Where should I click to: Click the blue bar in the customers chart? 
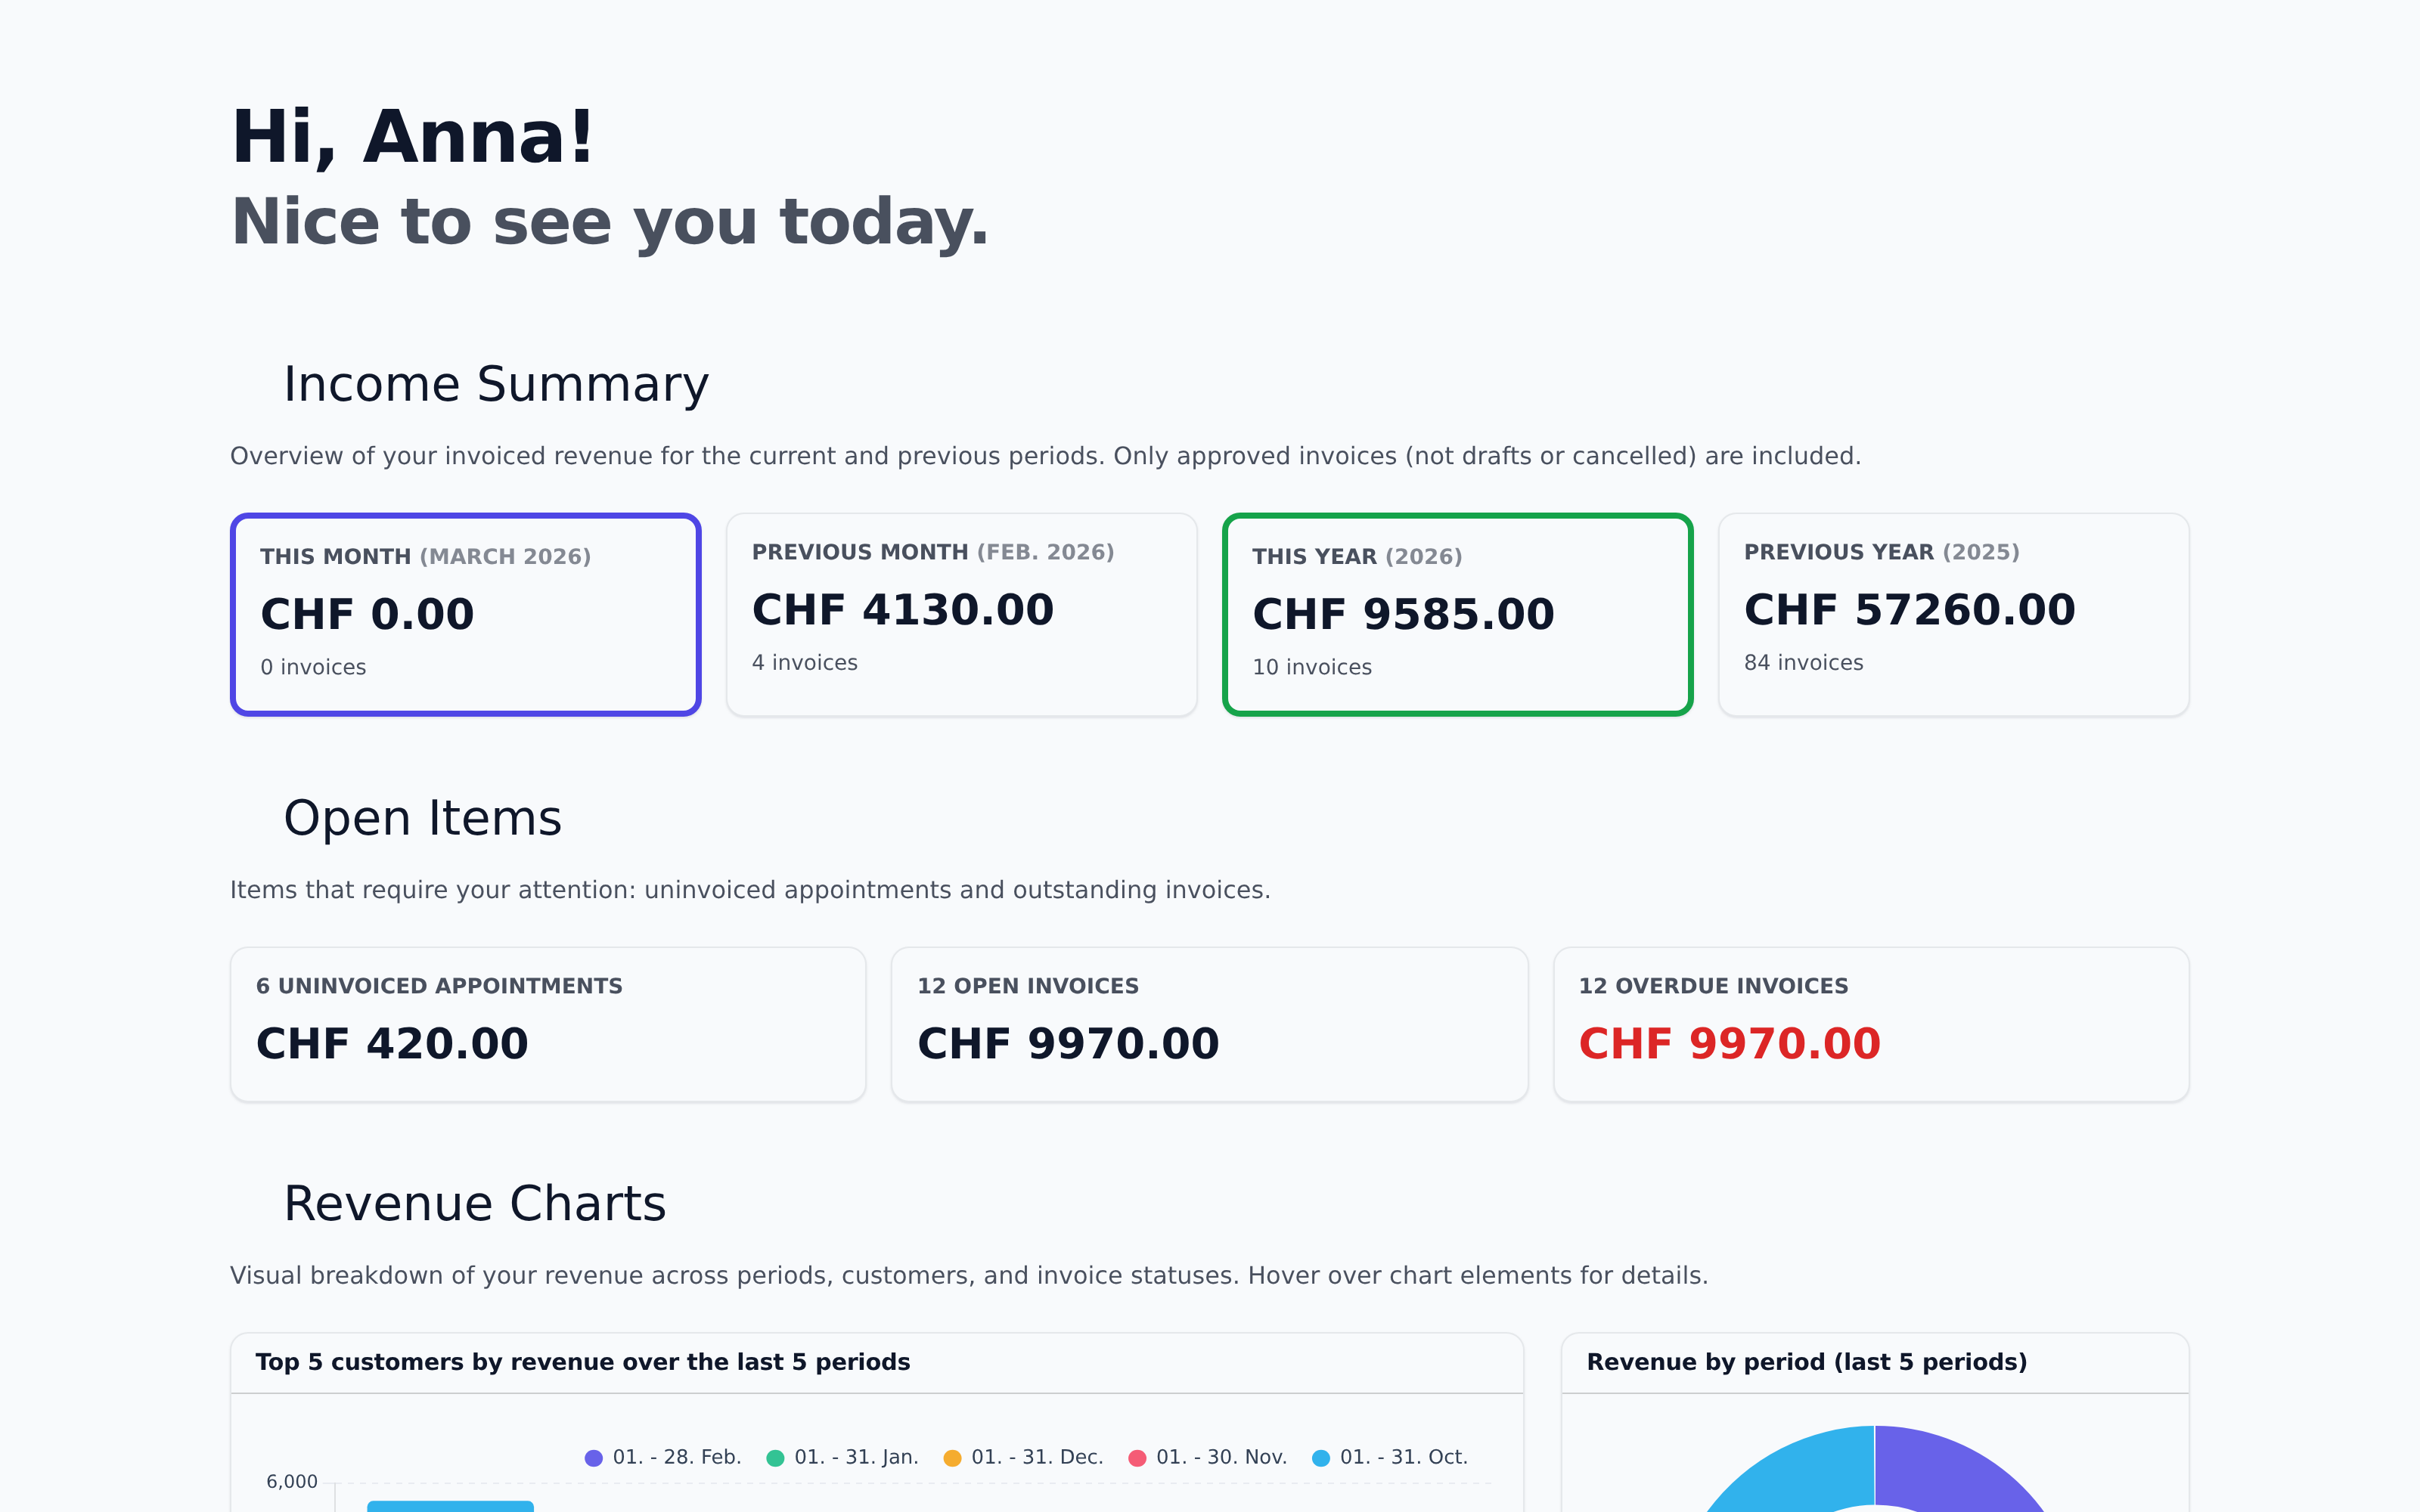450,1506
